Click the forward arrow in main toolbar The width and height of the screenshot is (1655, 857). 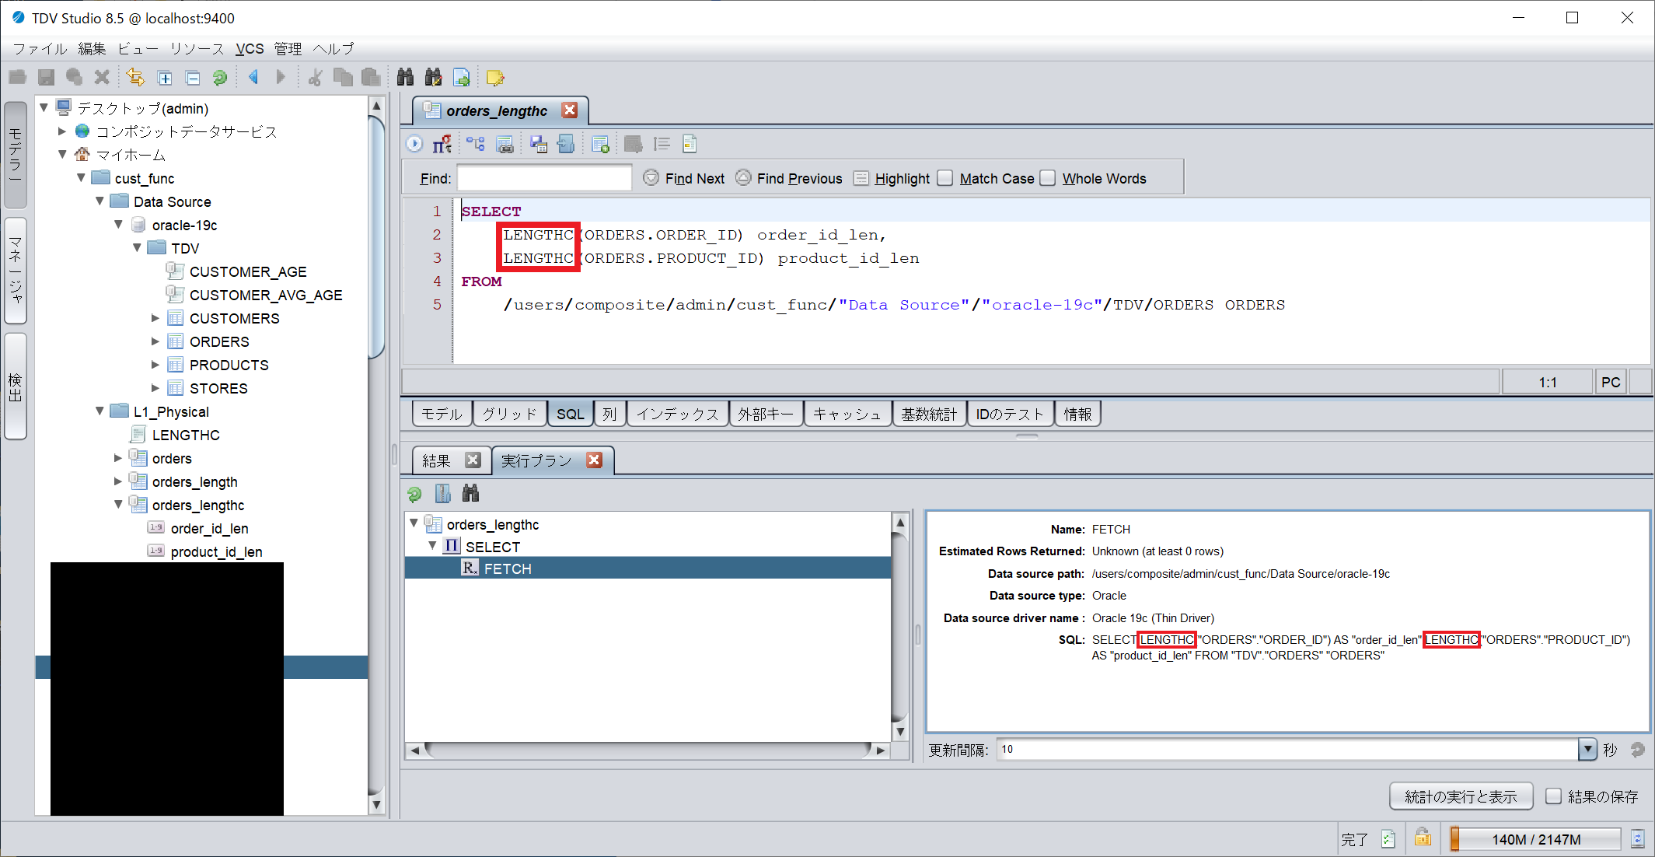pyautogui.click(x=281, y=77)
